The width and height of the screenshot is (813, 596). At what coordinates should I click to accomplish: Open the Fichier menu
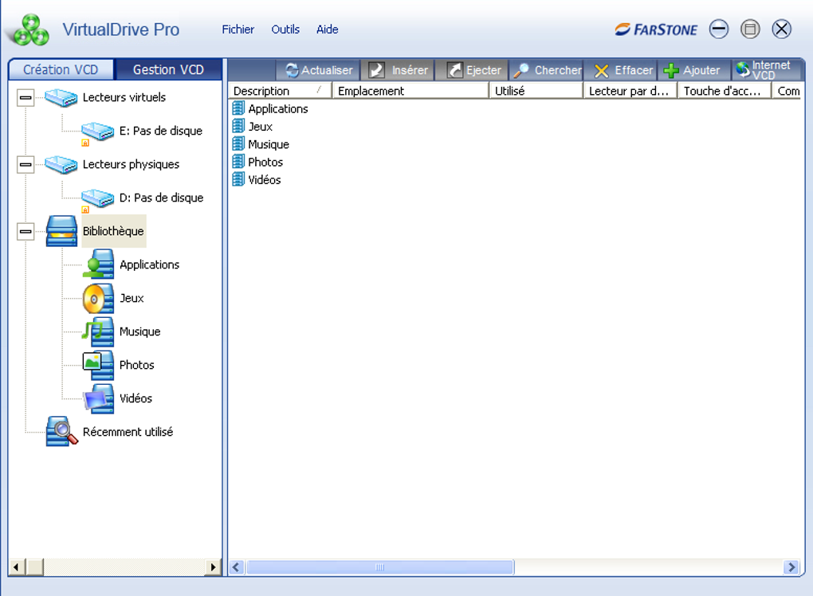click(238, 29)
